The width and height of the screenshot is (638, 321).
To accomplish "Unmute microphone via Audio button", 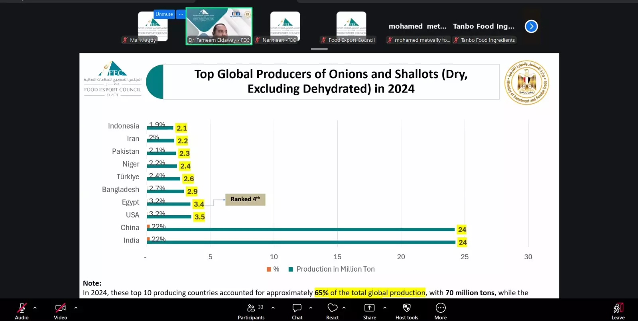I will point(22,311).
